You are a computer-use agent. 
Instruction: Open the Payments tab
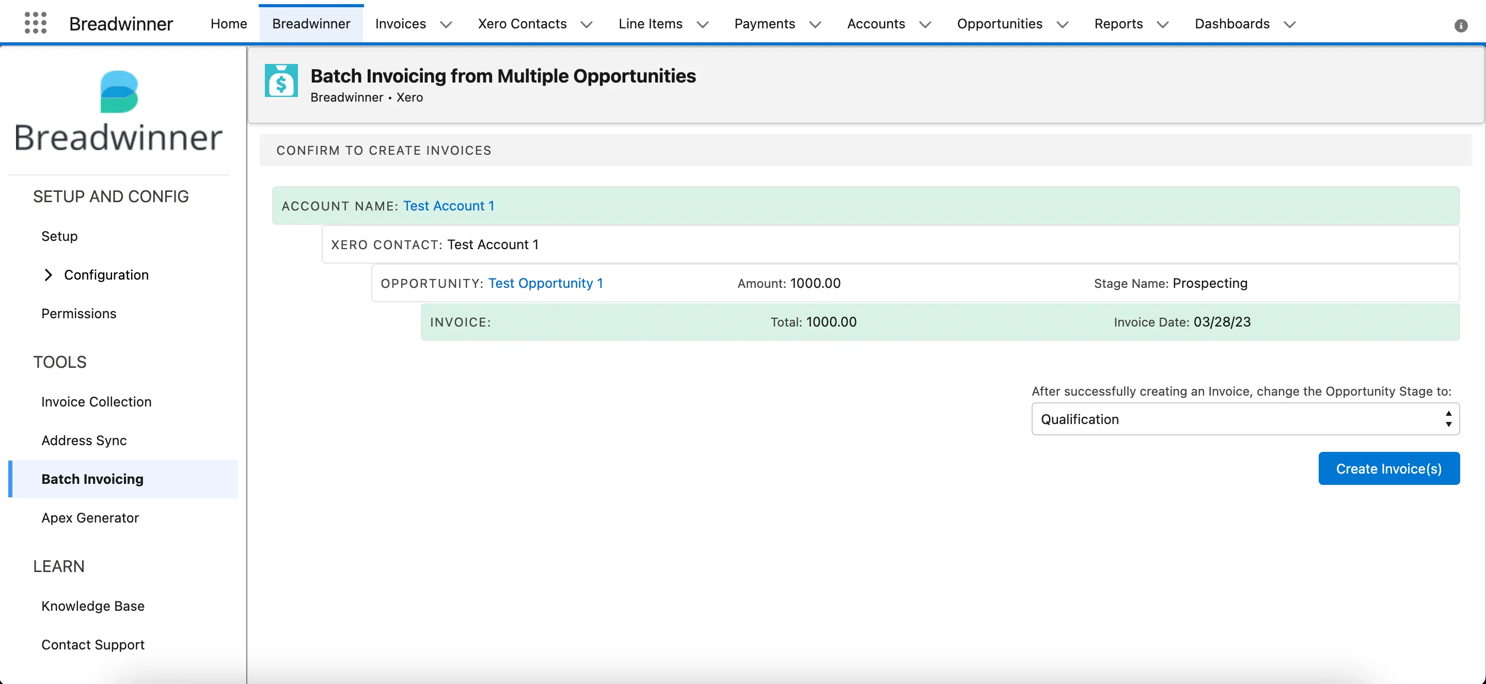point(764,24)
